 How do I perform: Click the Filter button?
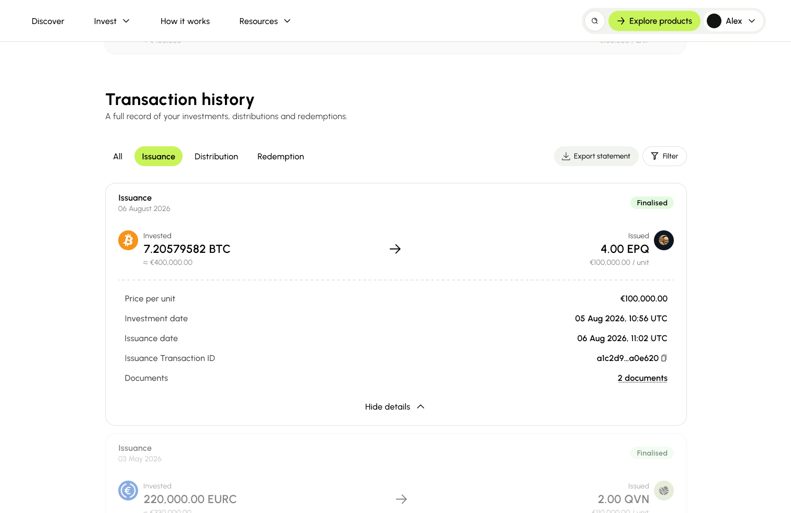click(x=664, y=156)
